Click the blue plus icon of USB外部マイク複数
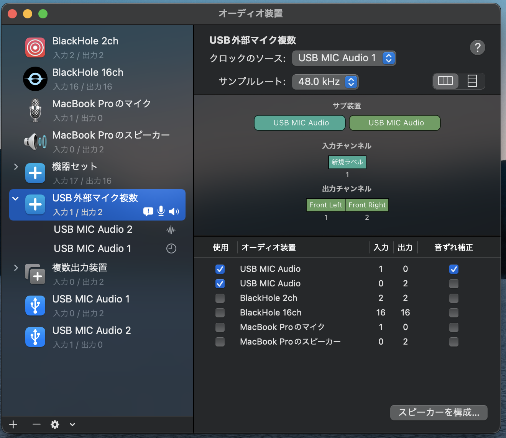This screenshot has height=438, width=506. pos(35,204)
